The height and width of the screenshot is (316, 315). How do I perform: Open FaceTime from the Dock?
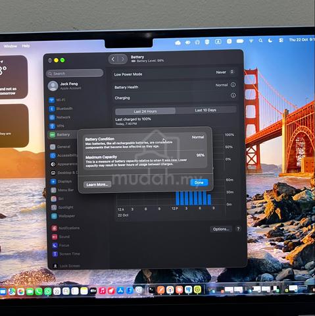[x=30, y=292]
